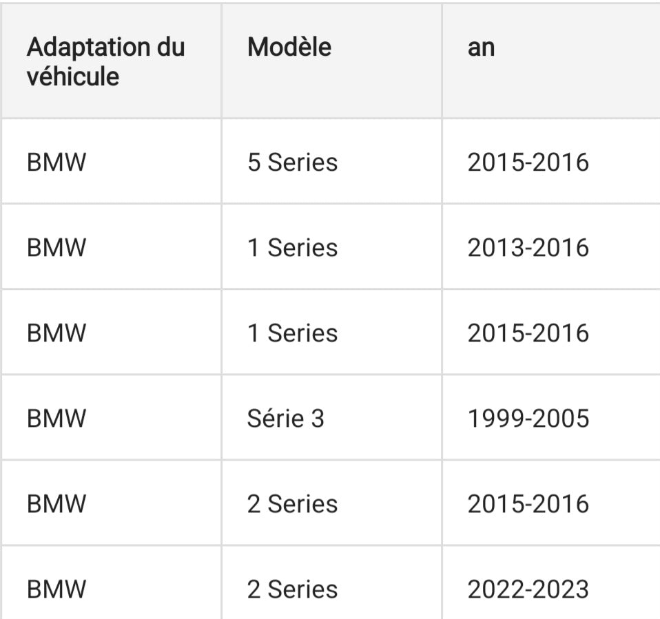Select the 2 Series cell for 2015-2016
The width and height of the screenshot is (660, 619).
pos(292,504)
